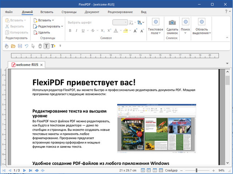This screenshot has width=233, height=174.
Task: Click the Поиск button
Action: [x=185, y=25]
